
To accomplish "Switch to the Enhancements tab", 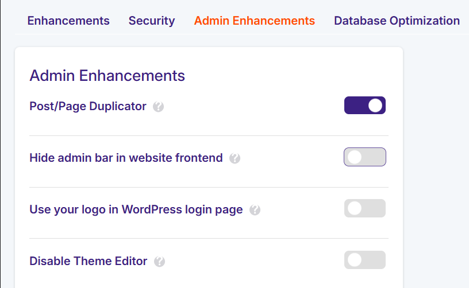I will [68, 21].
